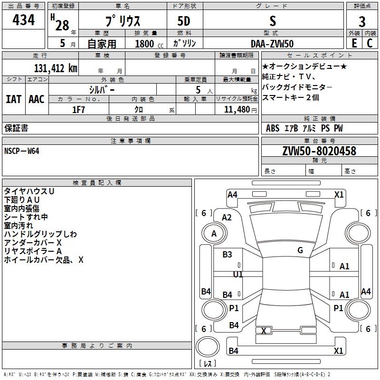Select the inspector note 下廻りAU

(22, 199)
